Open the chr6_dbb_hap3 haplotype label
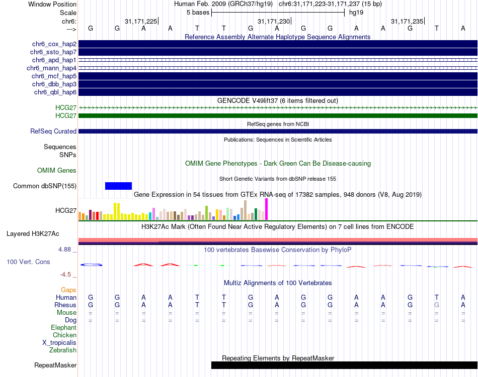This screenshot has width=478, height=377. tap(54, 84)
